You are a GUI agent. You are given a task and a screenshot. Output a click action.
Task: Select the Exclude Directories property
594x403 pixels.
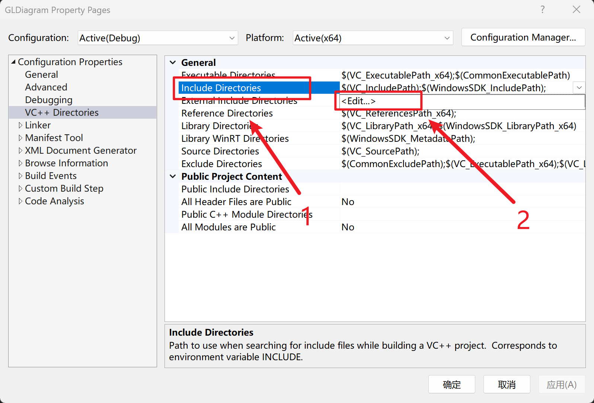coord(221,164)
